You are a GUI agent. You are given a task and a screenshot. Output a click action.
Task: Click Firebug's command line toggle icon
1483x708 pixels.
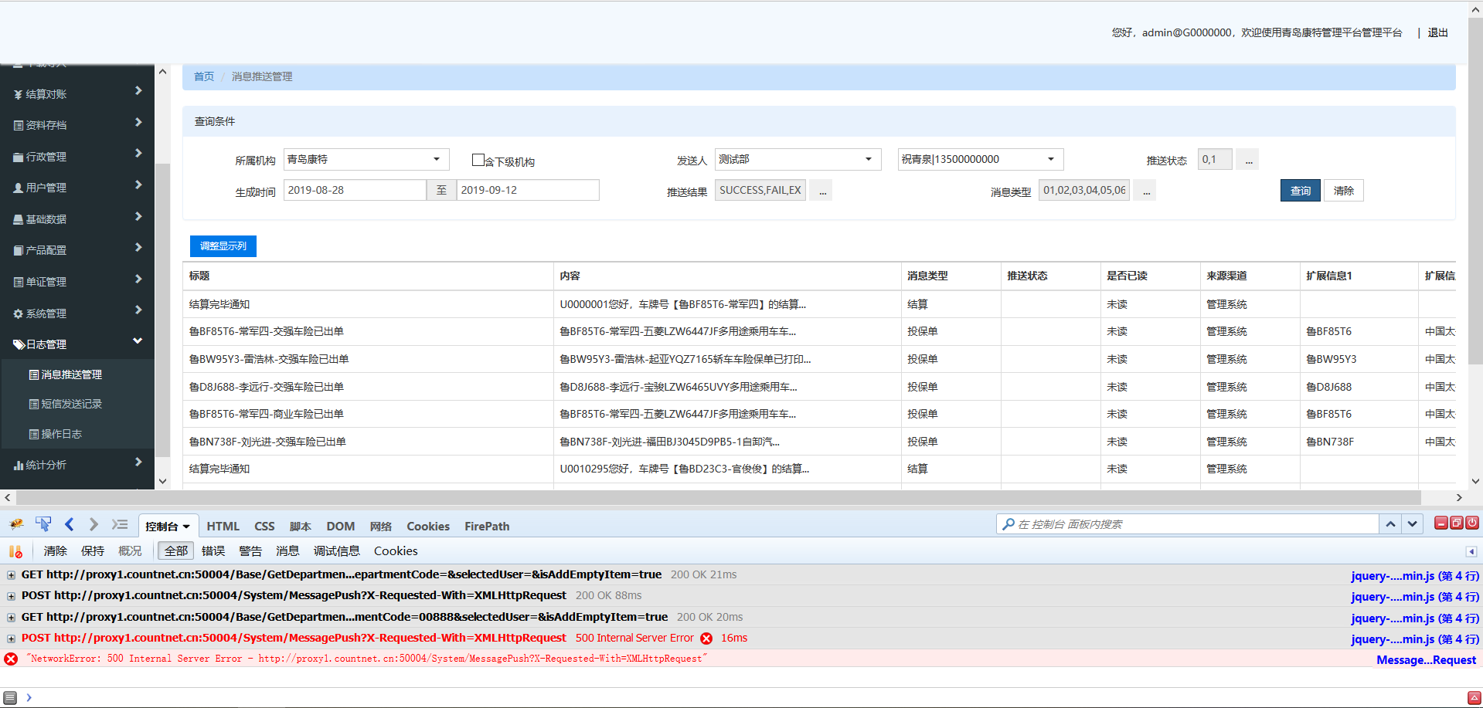coord(119,525)
